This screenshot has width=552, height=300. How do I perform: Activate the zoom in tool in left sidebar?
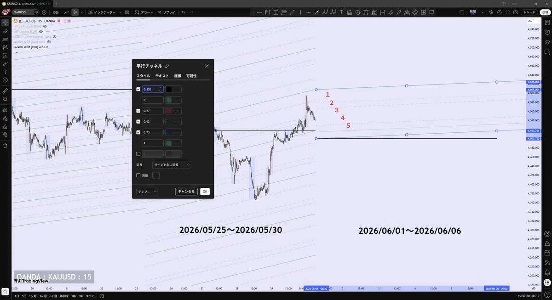point(5,99)
